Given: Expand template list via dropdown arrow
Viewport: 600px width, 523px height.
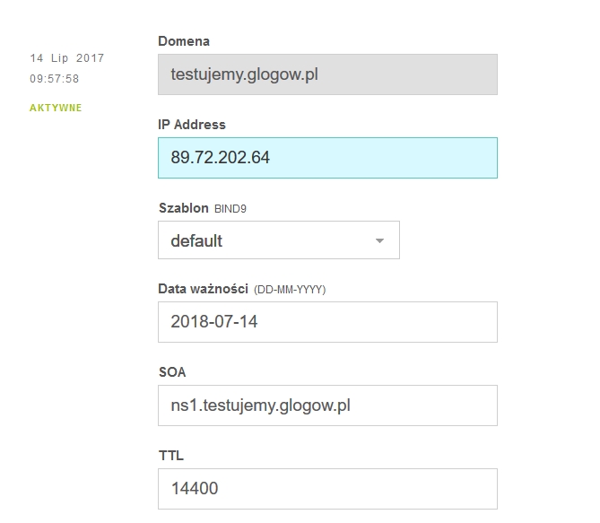Looking at the screenshot, I should pos(379,240).
